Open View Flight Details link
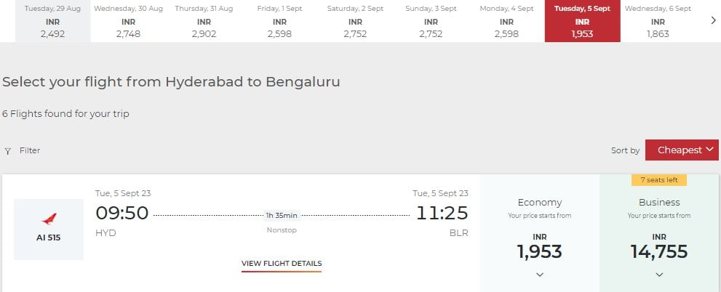 pyautogui.click(x=282, y=264)
